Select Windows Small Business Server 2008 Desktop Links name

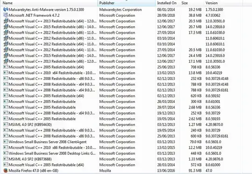[x=52, y=153]
